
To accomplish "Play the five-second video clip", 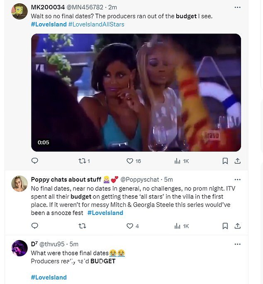I will pos(136,92).
